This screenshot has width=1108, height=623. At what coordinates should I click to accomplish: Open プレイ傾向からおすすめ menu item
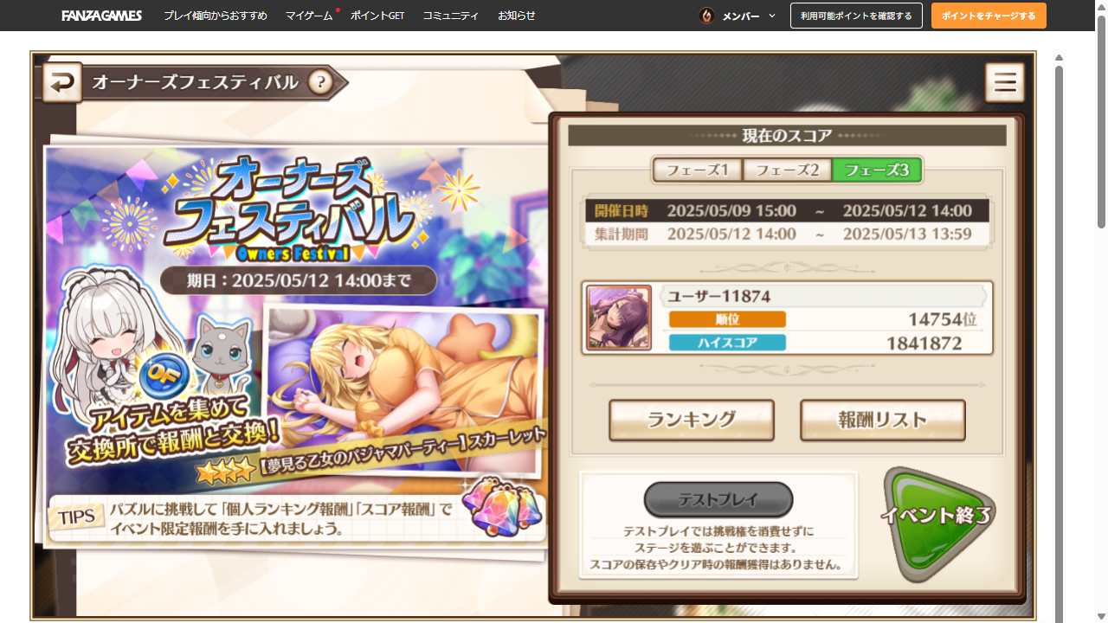tap(216, 16)
